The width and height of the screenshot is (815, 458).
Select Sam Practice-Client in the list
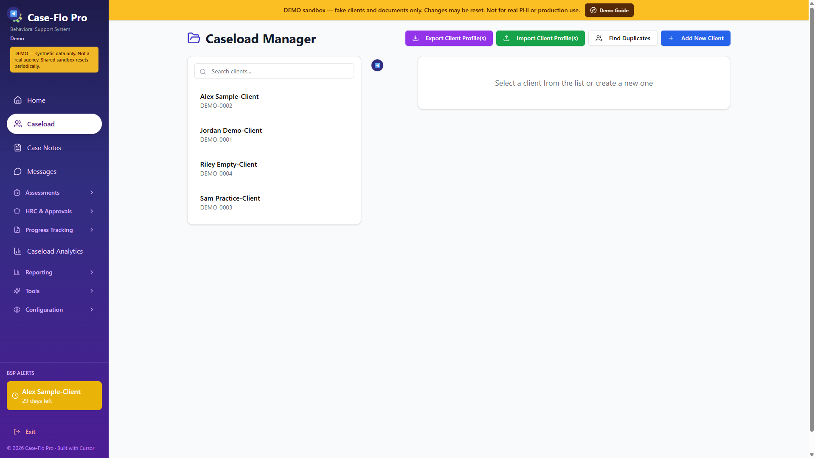tap(274, 202)
